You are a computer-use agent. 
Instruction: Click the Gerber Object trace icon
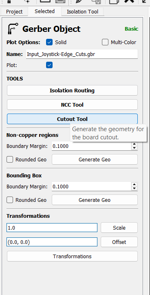pos(13,29)
